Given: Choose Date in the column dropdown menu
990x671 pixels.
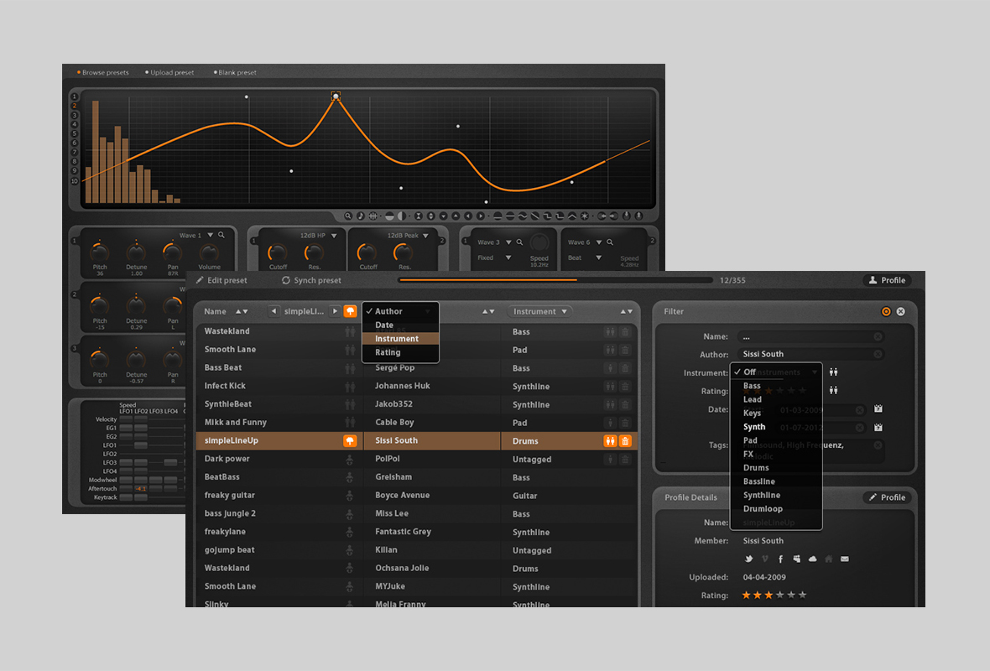Looking at the screenshot, I should click(400, 325).
